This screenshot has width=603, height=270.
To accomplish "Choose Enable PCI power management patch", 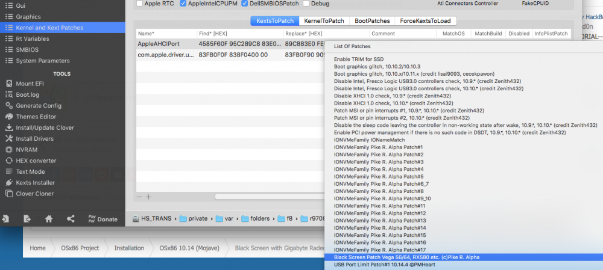I will click(450, 133).
